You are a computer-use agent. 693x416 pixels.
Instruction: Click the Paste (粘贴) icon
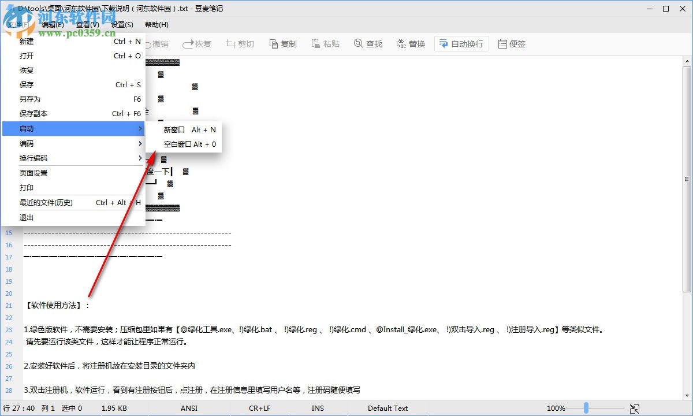tap(325, 43)
